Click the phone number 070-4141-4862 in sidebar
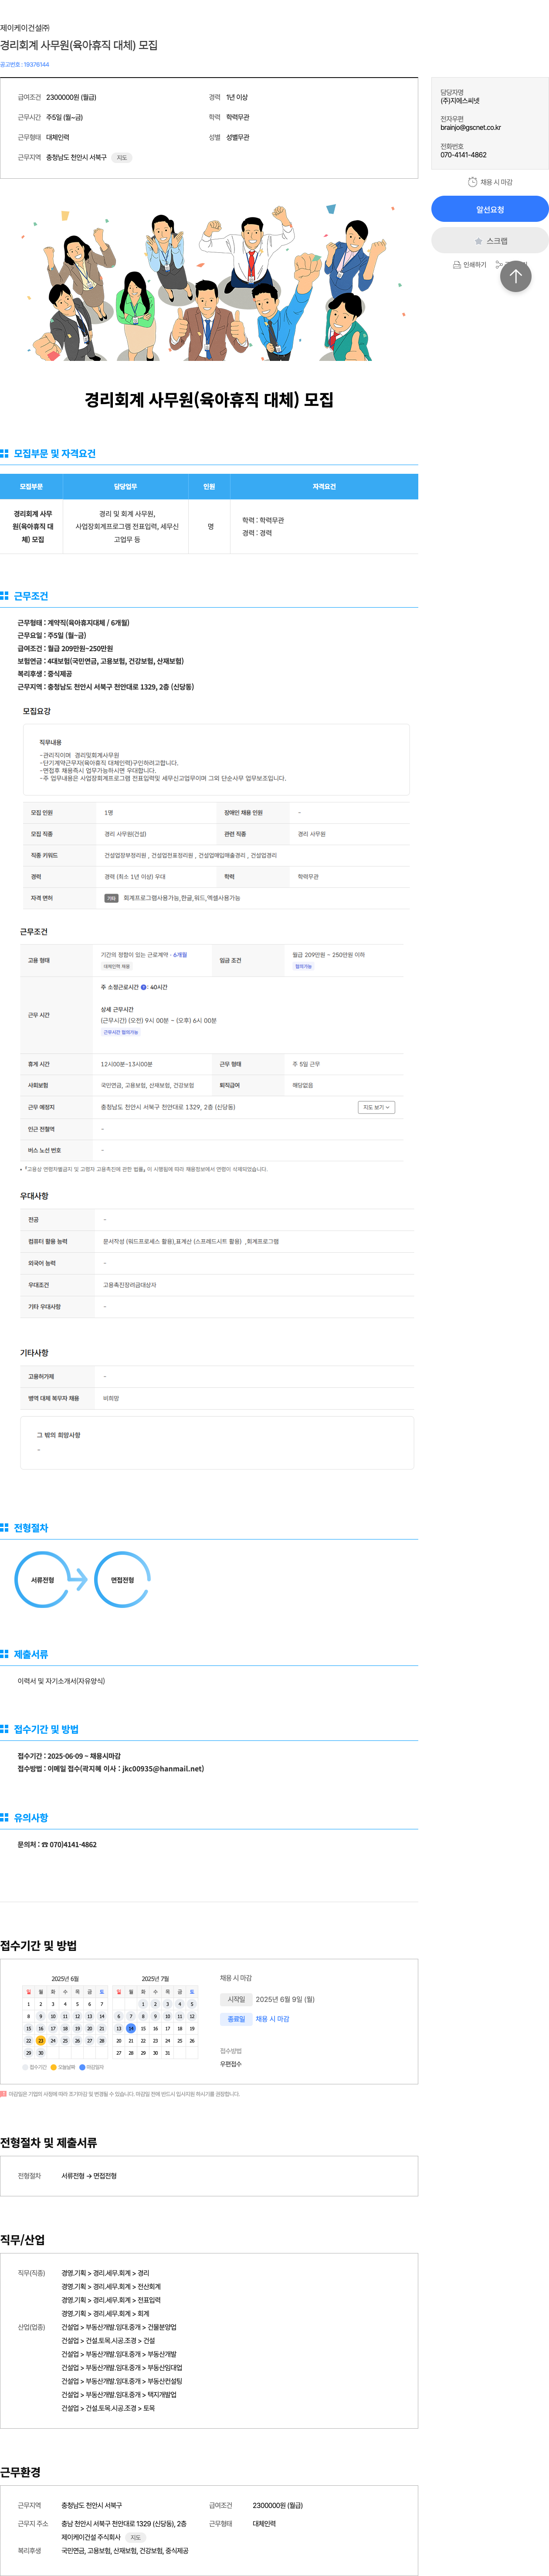549x2576 pixels. (464, 155)
